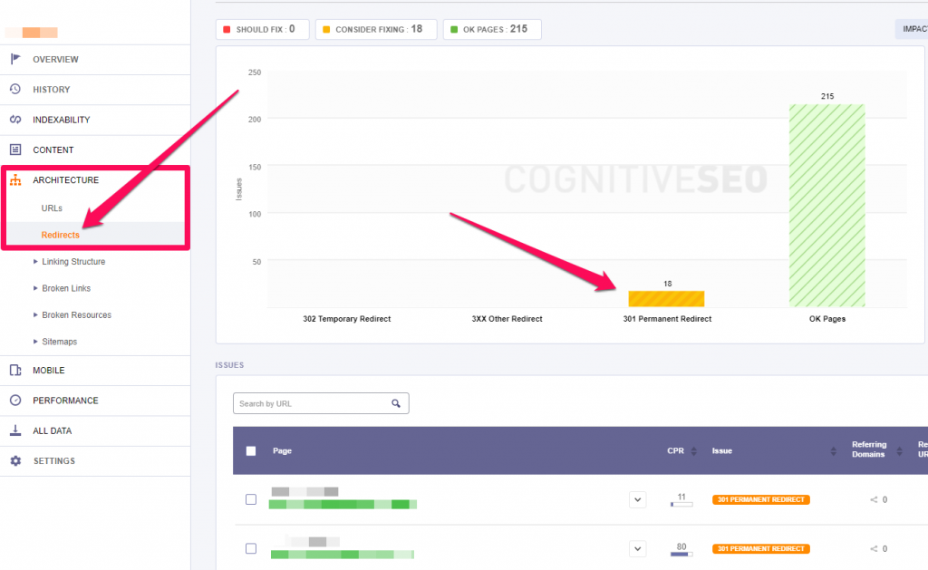Open the URLs subsection
The height and width of the screenshot is (570, 928).
[x=52, y=208]
